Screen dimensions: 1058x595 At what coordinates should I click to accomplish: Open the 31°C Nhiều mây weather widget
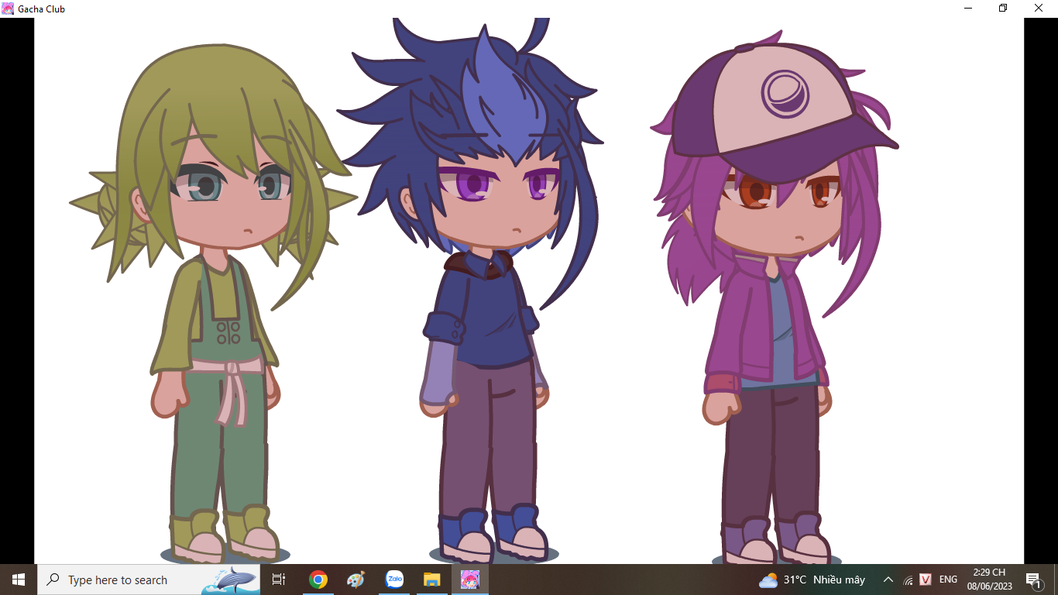click(x=812, y=580)
